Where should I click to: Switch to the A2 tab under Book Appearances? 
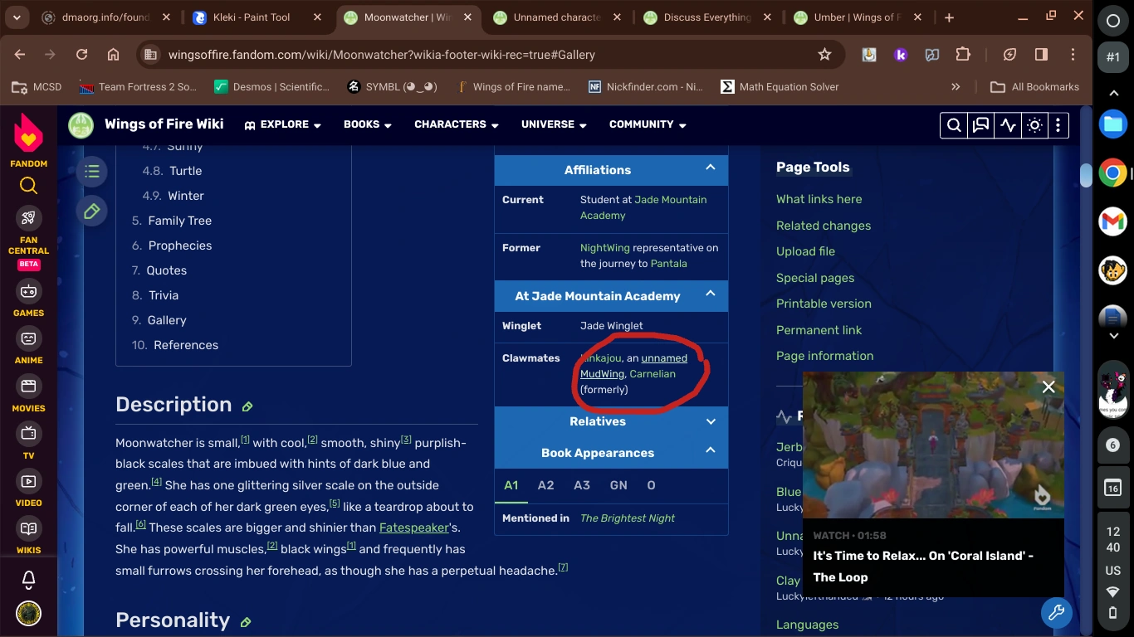(x=545, y=485)
